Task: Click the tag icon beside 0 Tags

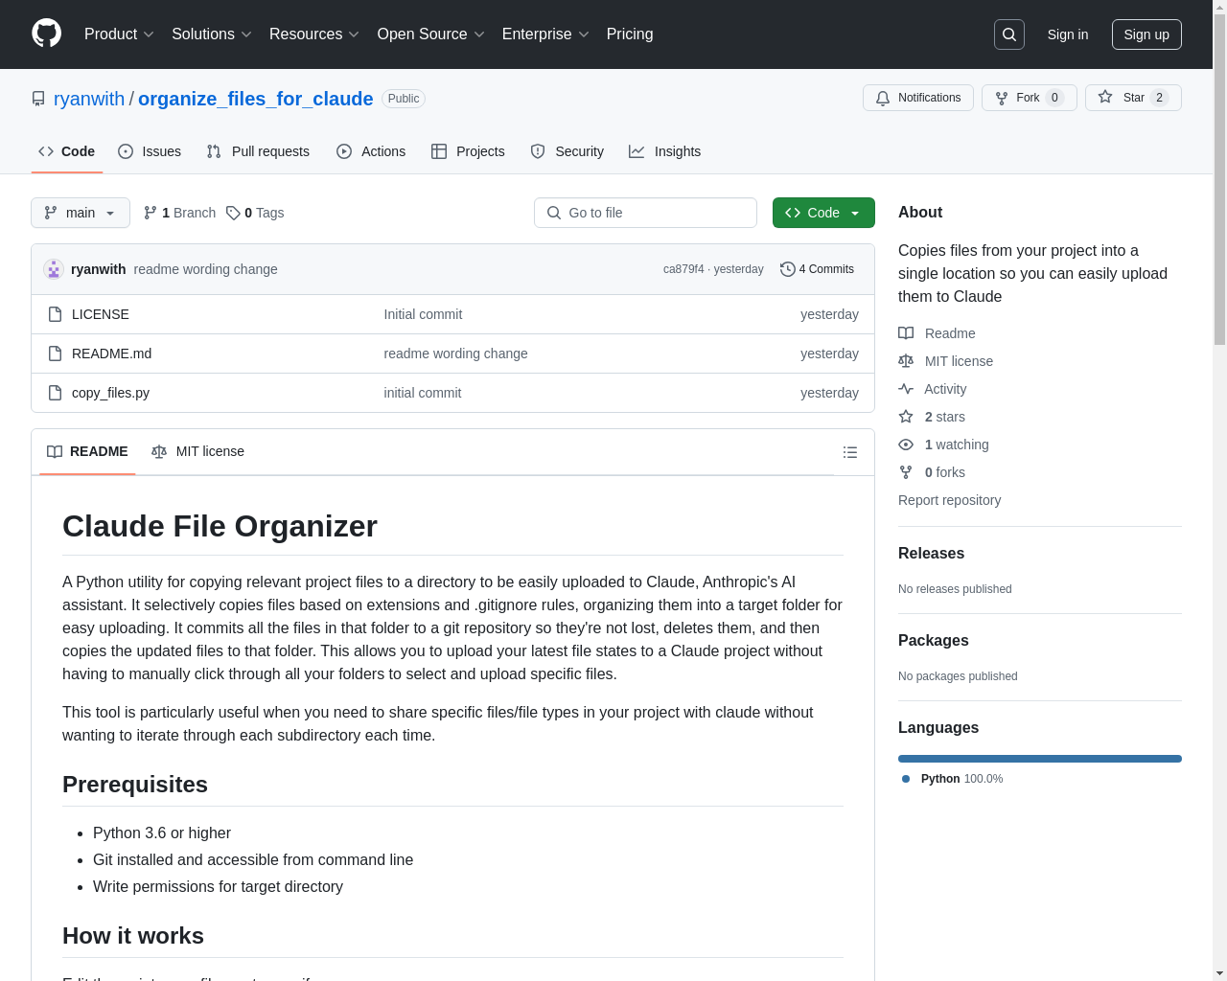Action: (x=233, y=213)
